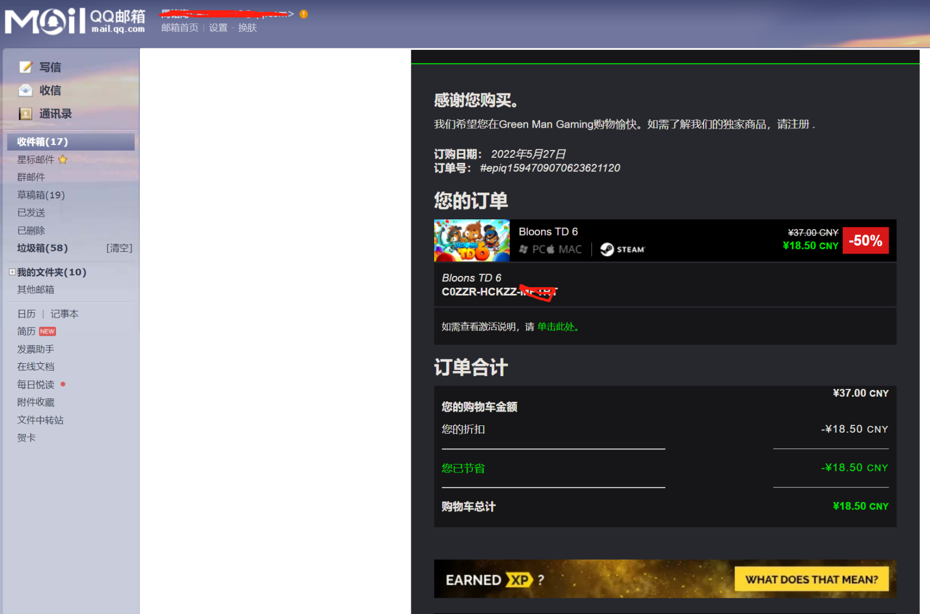The image size is (930, 614).
Task: Open the 已删除 deleted folder
Action: tap(31, 231)
